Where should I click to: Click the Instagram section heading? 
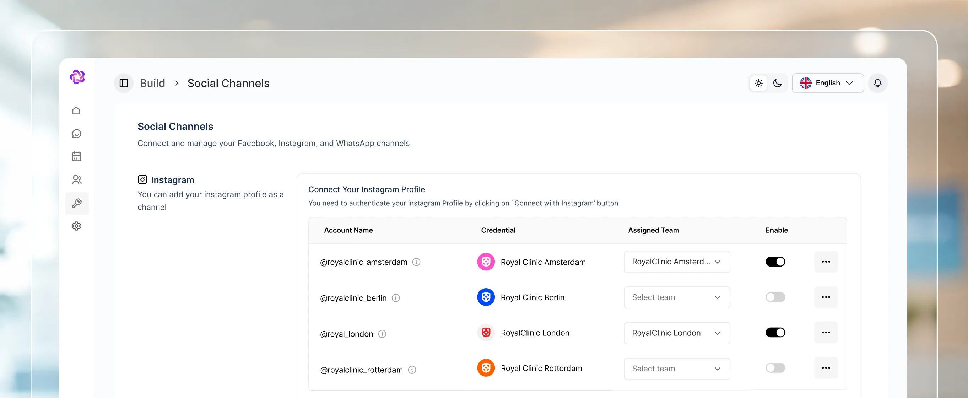[173, 180]
